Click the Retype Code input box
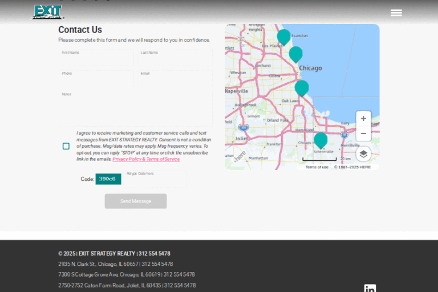This screenshot has width=438, height=292. pos(155,180)
